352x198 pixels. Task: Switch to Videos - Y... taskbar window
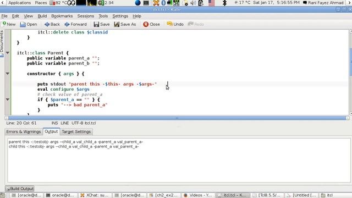(198, 195)
